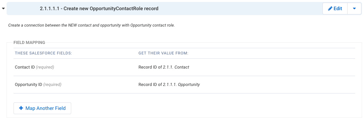Click the (required) label next to Contact ID
This screenshot has height=124, width=364.
(45, 67)
